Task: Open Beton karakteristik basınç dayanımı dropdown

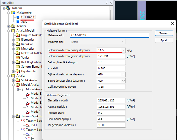Action: 123,50
